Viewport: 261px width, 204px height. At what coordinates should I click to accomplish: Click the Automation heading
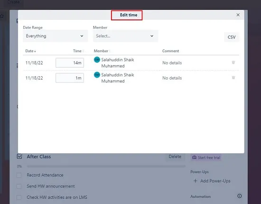[200, 196]
